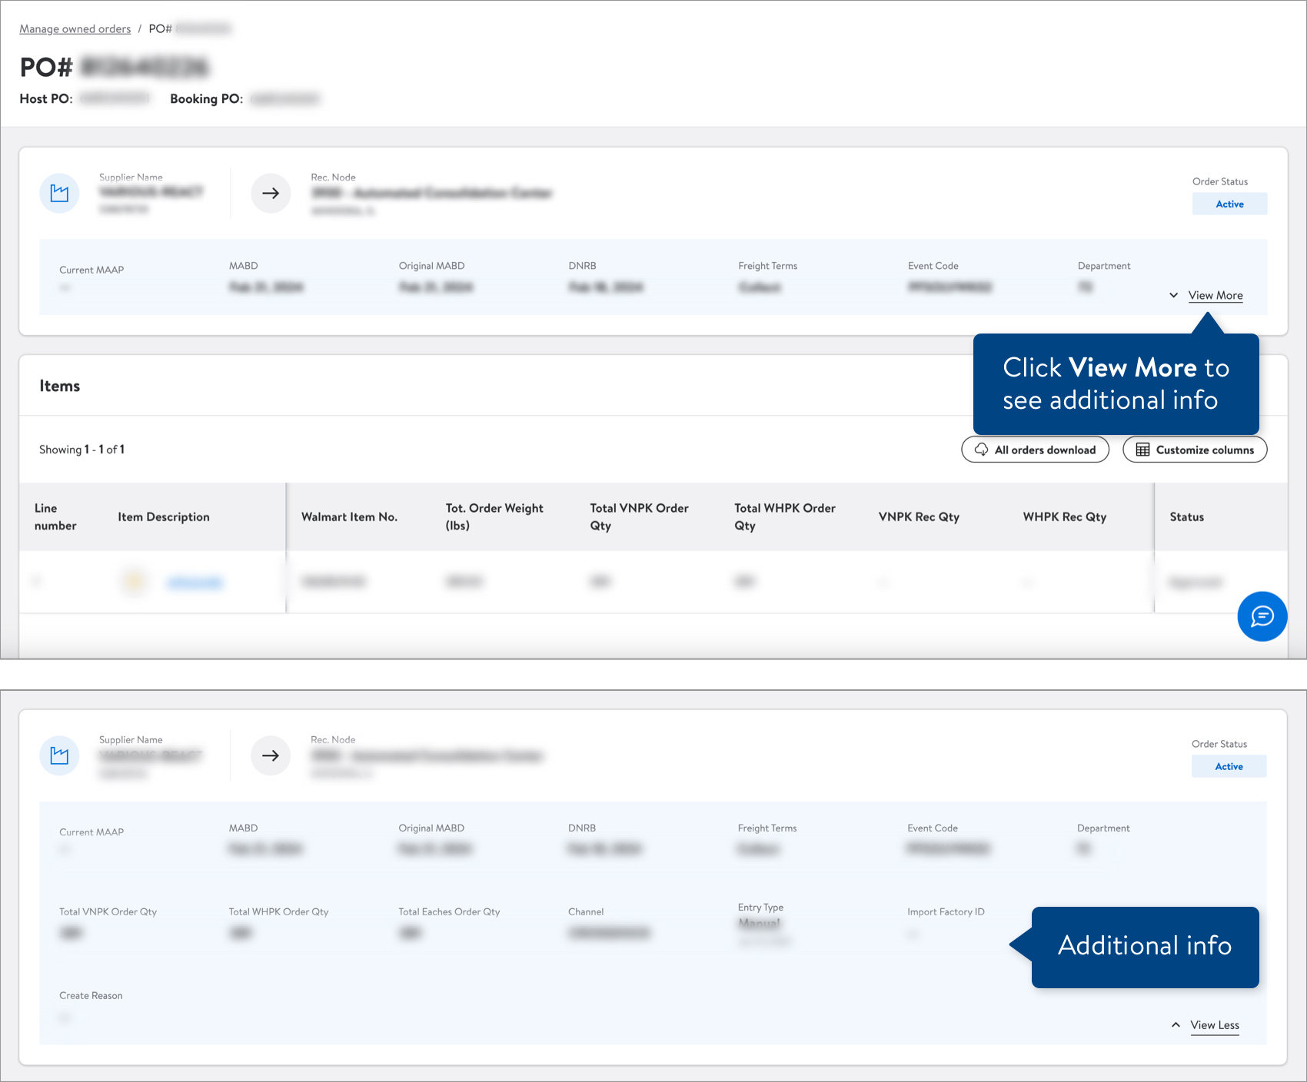
Task: Click the Active badge in expanded section
Action: 1228,766
